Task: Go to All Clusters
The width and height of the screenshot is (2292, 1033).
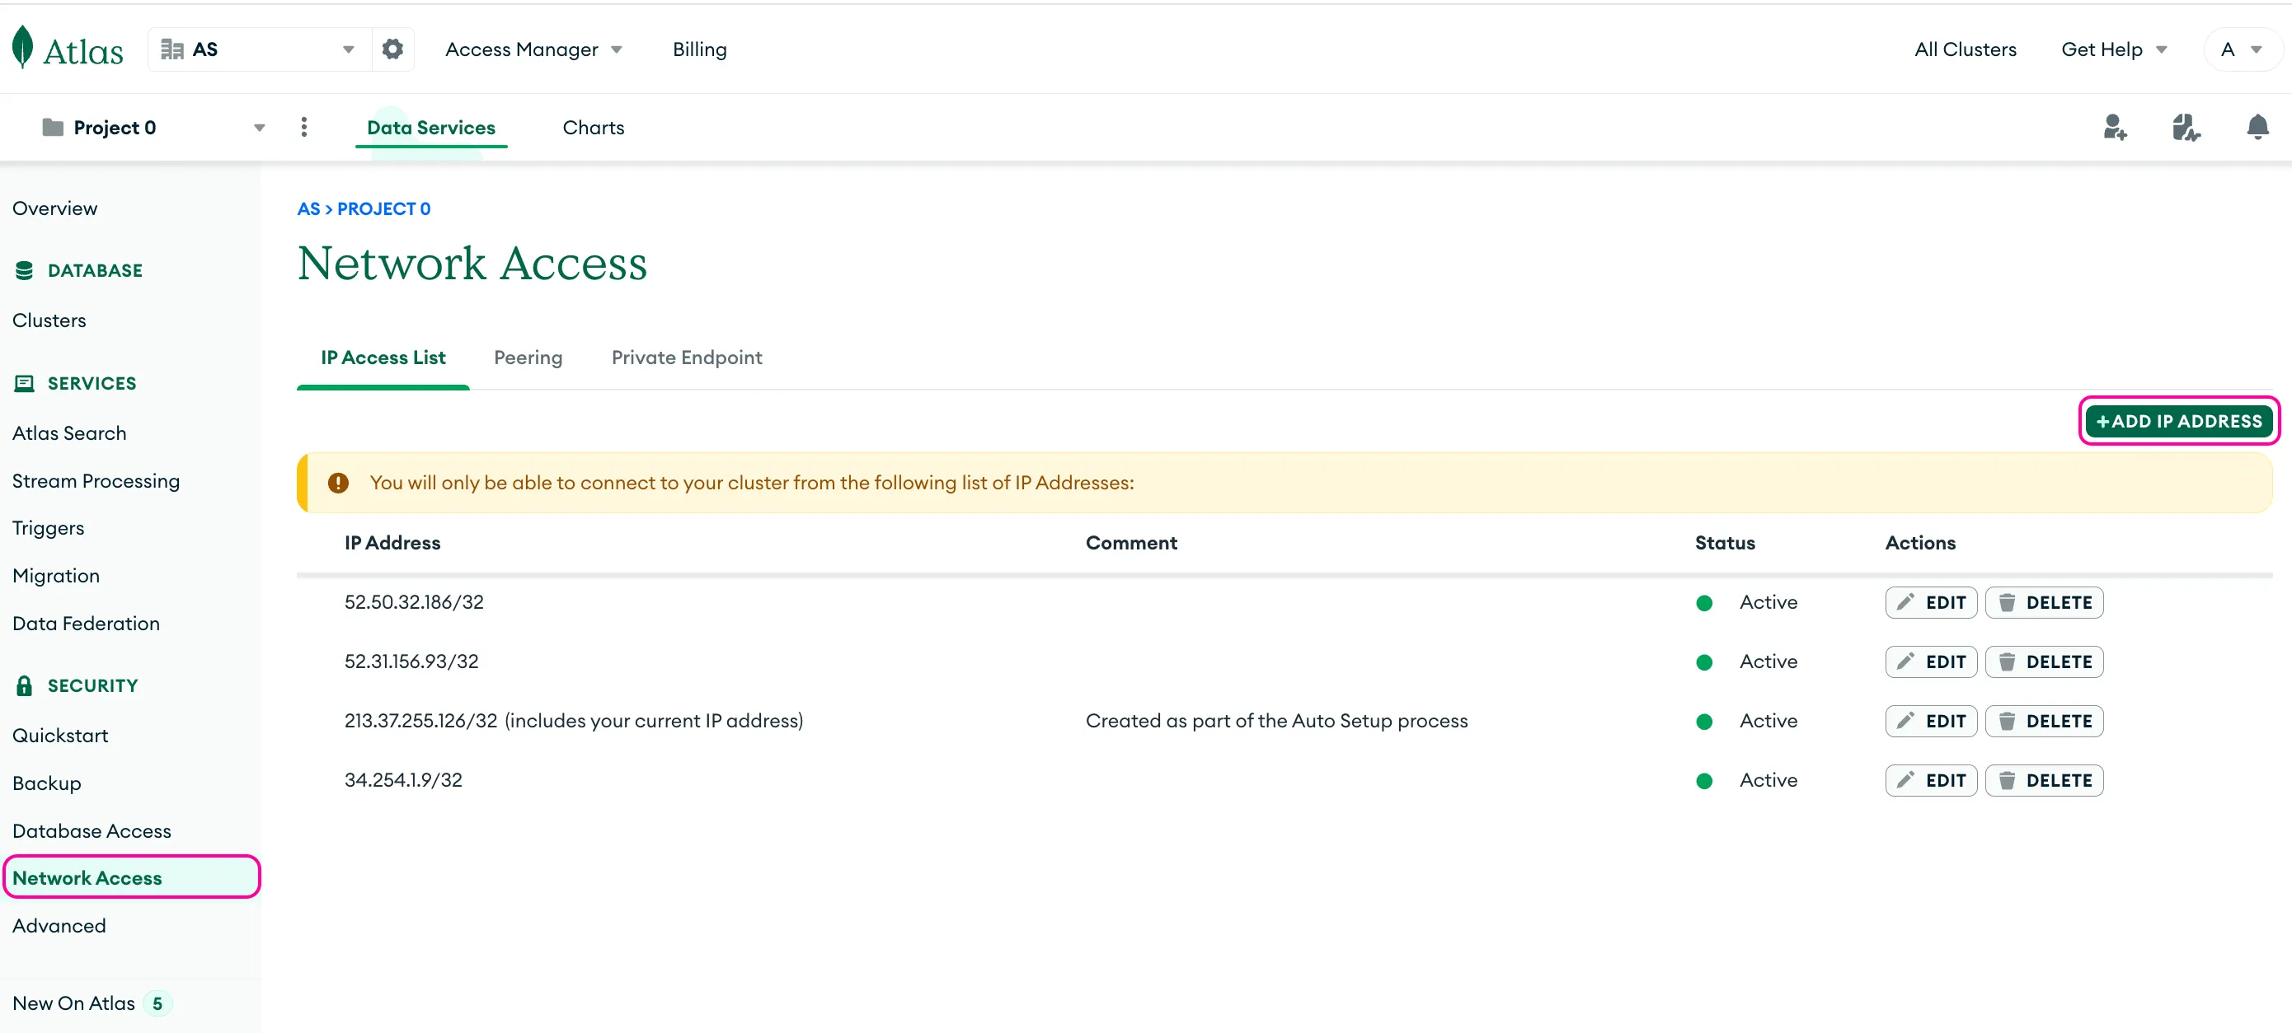Action: 1966,49
